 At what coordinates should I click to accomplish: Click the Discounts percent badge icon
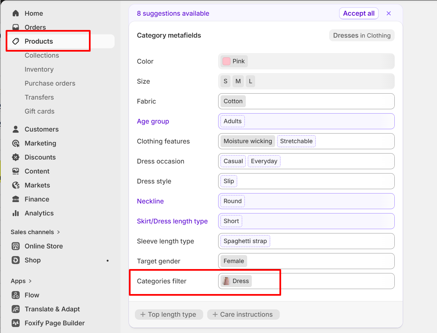tap(16, 157)
